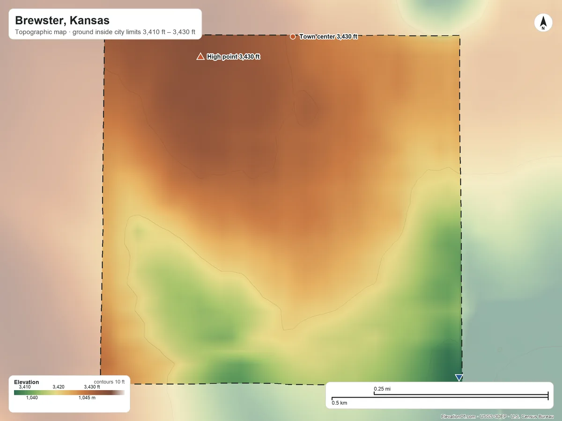Viewport: 562px width, 421px height.
Task: Click the Brewster, Kansas title
Action: pos(62,21)
